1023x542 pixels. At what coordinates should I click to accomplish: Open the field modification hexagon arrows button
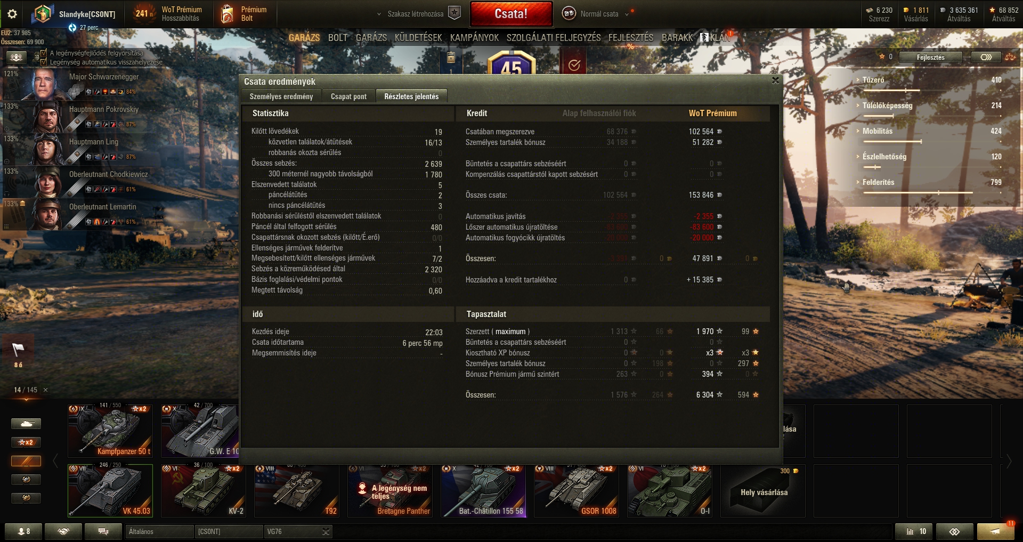(x=986, y=57)
